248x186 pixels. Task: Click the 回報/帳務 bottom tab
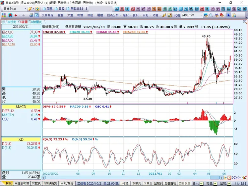[67, 183]
